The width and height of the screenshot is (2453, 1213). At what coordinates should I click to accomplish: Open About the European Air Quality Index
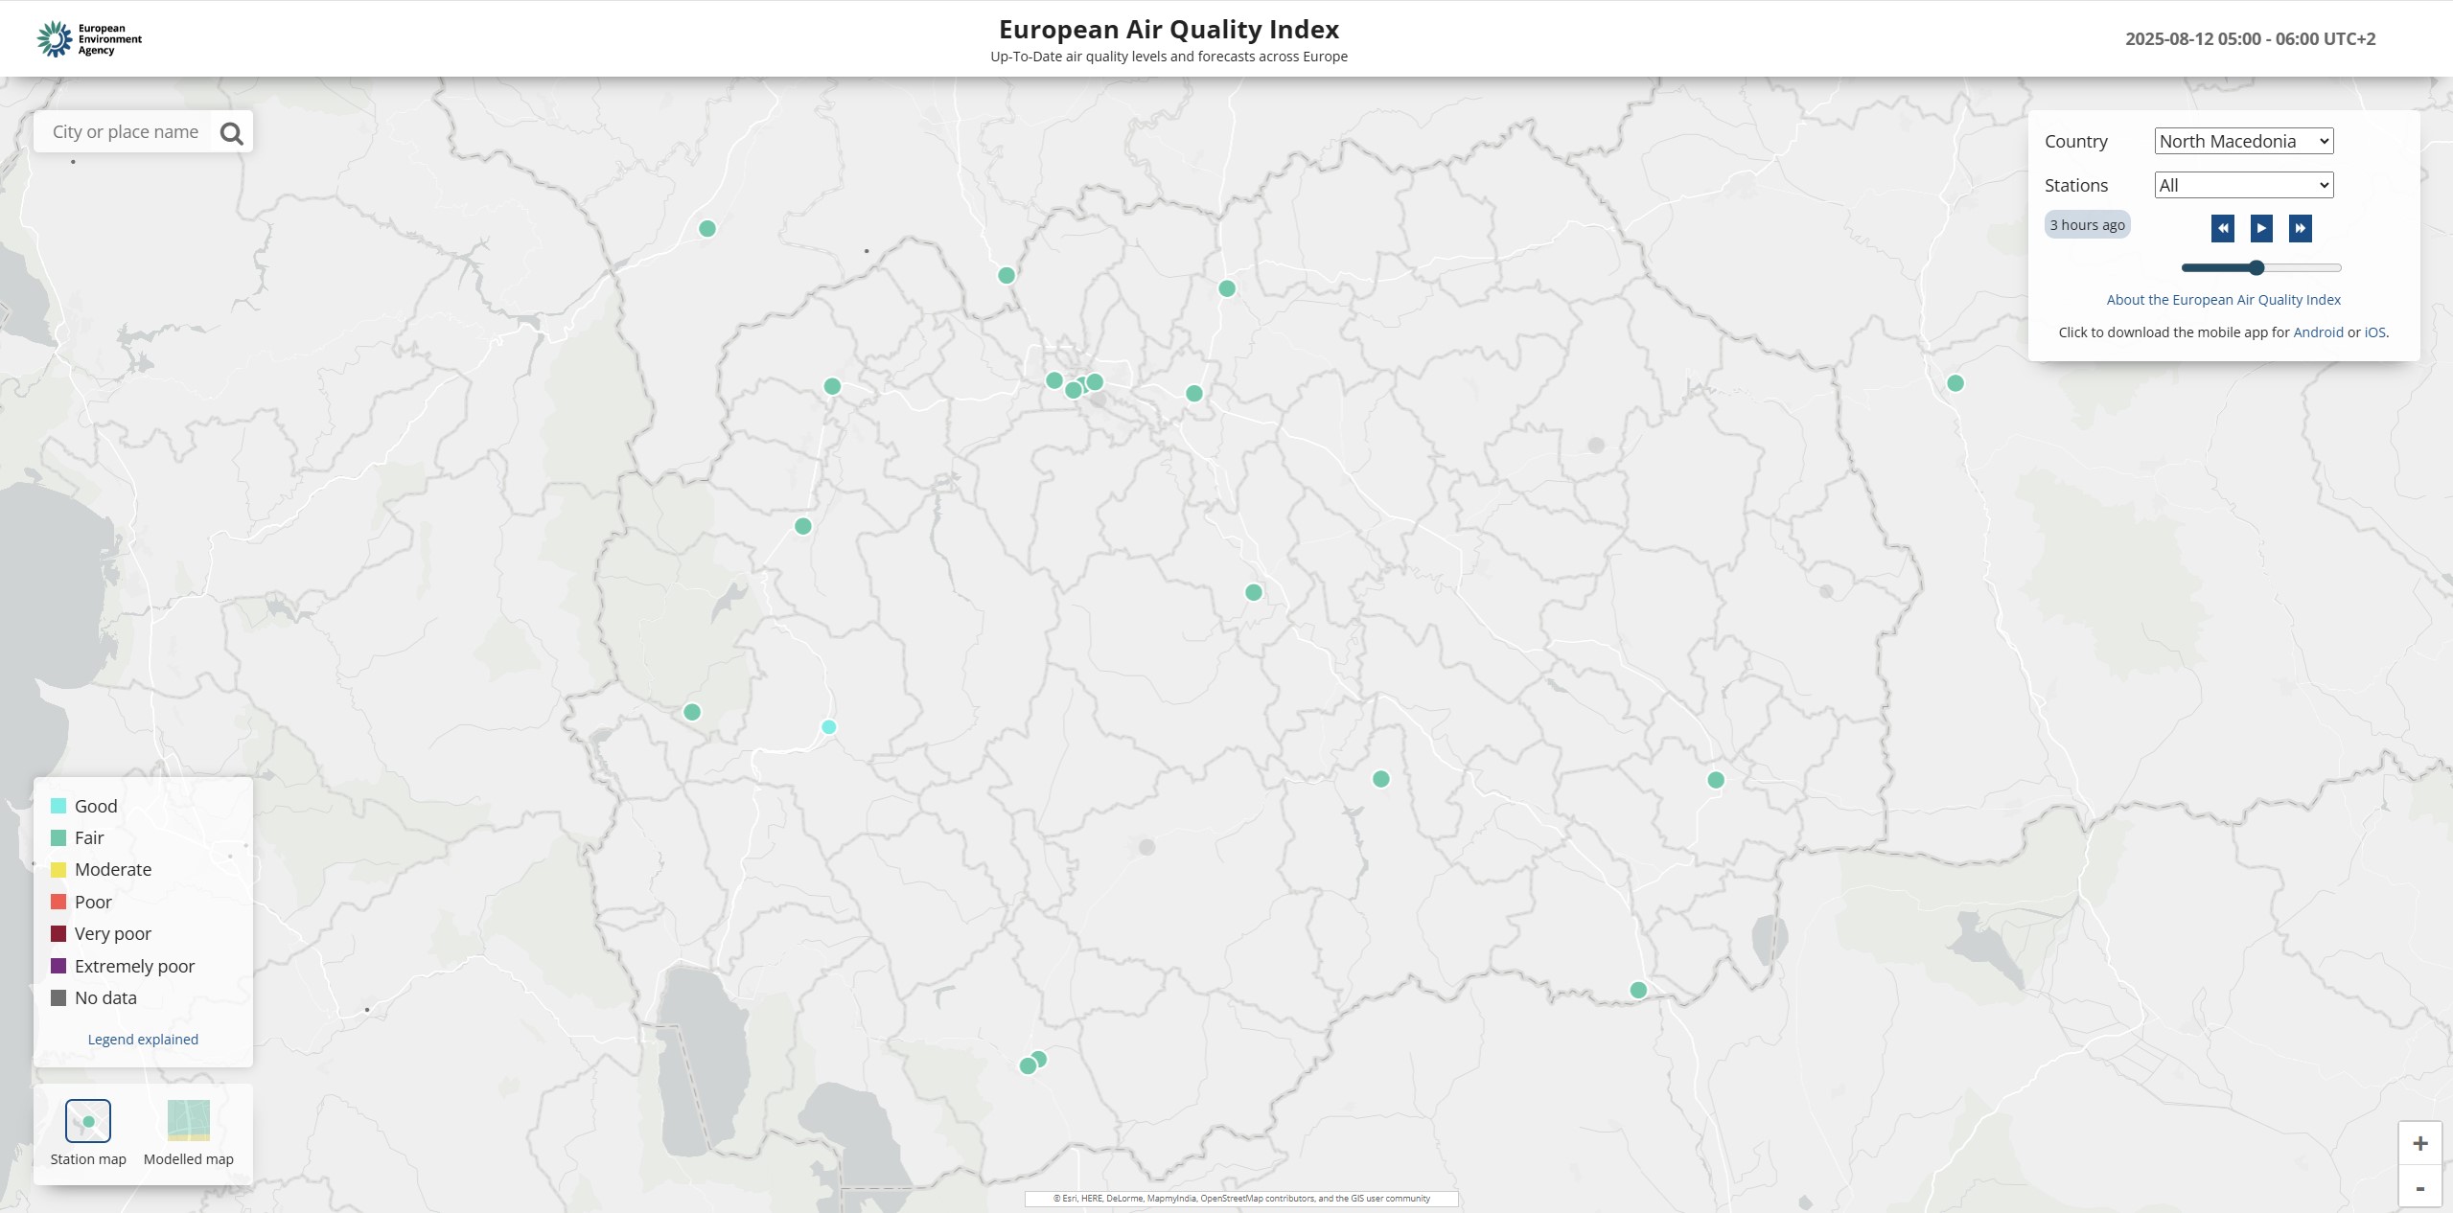2223,300
